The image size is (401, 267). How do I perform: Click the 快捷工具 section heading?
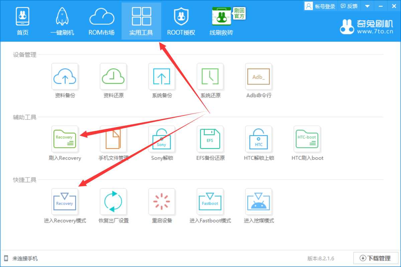(x=25, y=180)
